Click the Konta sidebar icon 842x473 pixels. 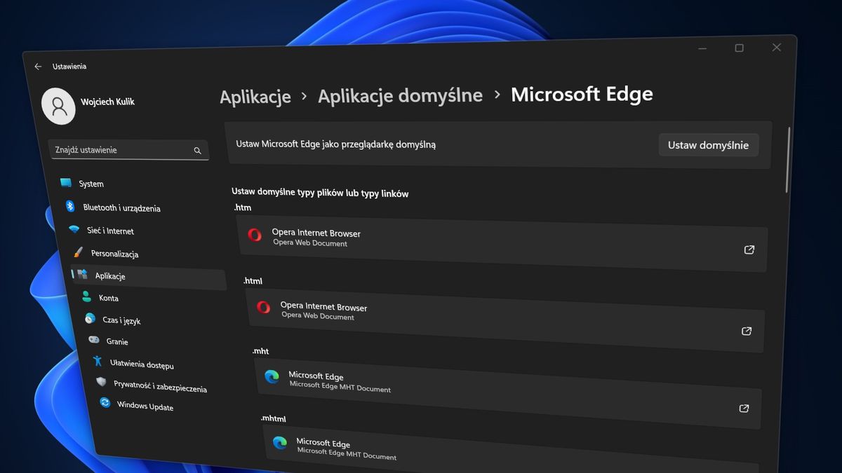[85, 297]
